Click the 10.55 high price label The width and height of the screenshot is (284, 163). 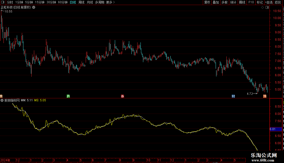click(x=8, y=12)
